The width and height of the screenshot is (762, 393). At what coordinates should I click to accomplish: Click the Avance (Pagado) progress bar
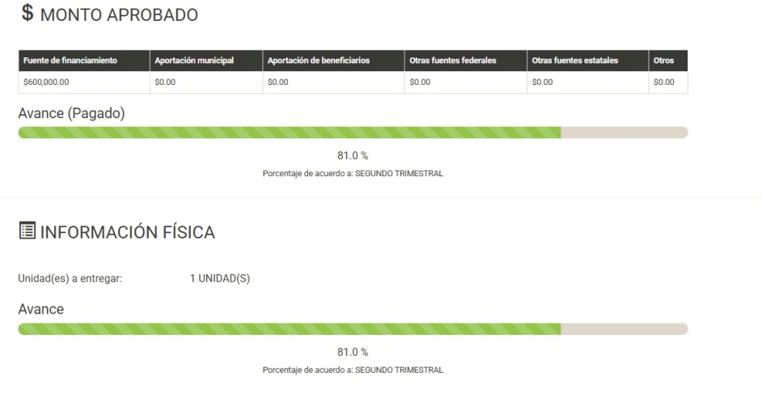[x=353, y=133]
